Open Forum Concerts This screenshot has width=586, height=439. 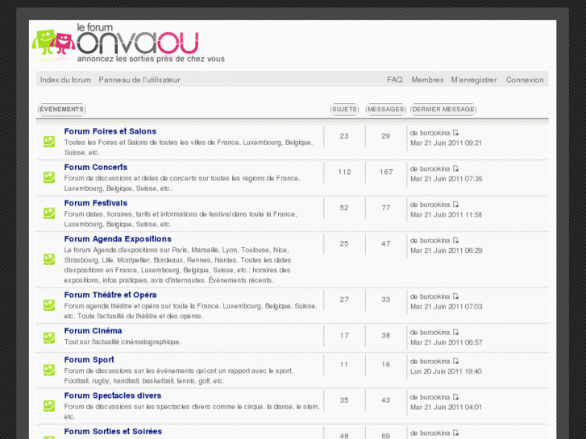(x=96, y=168)
